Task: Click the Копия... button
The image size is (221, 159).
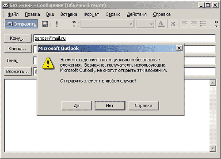Action: tap(18, 49)
